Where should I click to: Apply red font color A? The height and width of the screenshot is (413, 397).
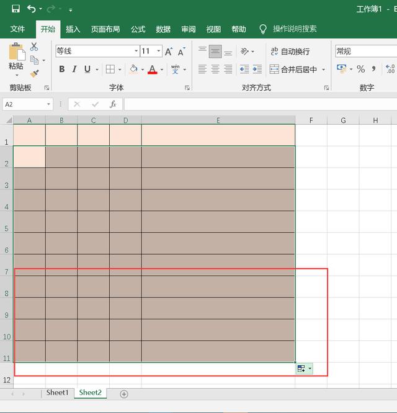153,70
